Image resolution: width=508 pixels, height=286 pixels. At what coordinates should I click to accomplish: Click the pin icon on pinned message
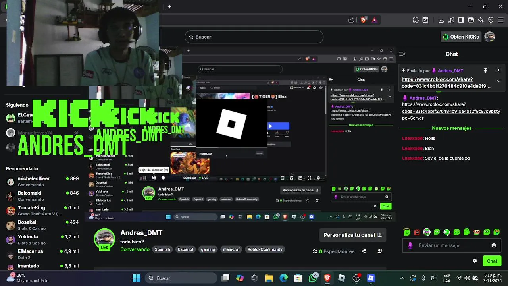tap(485, 71)
